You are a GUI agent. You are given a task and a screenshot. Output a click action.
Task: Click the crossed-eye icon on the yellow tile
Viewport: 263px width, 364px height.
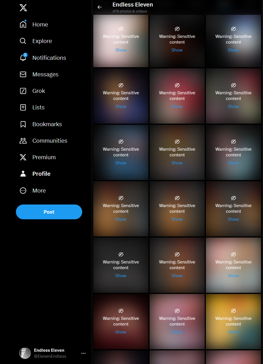point(233,311)
